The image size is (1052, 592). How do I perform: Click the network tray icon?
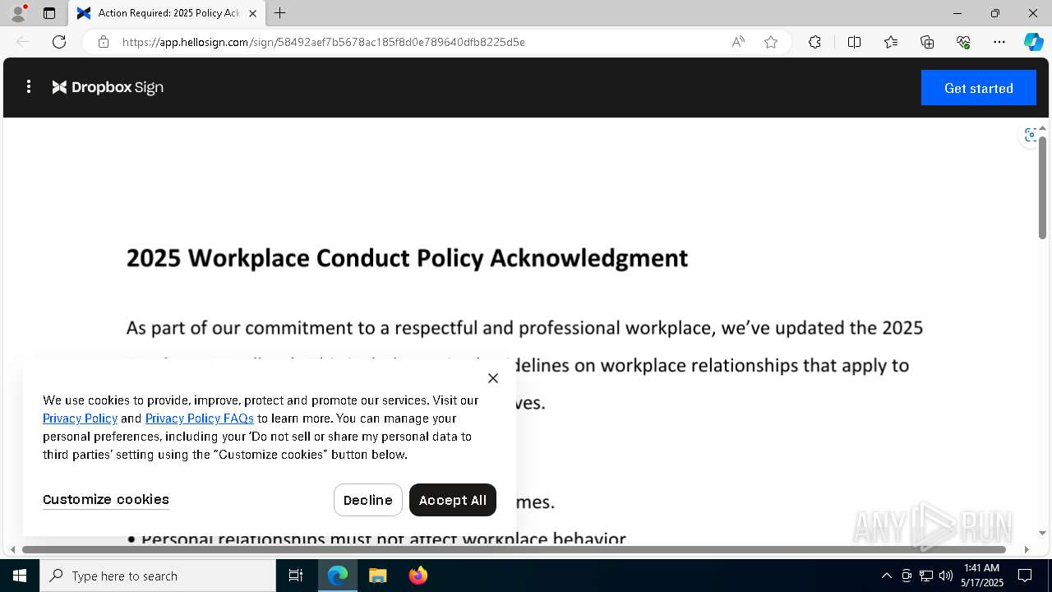(926, 576)
